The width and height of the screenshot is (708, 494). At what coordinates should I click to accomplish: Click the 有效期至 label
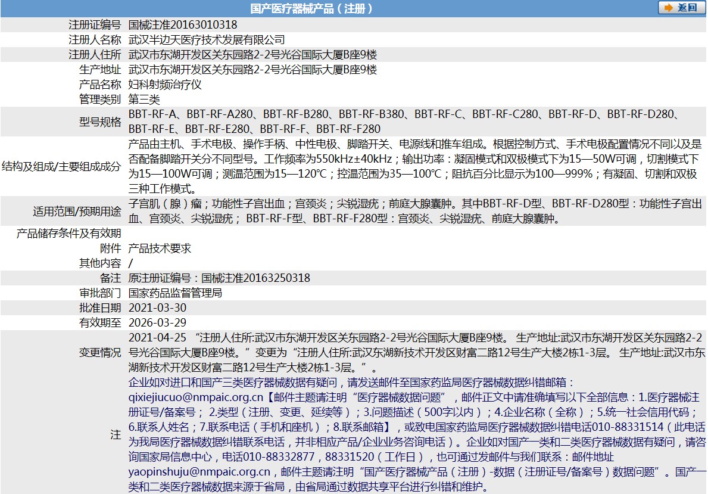click(100, 323)
